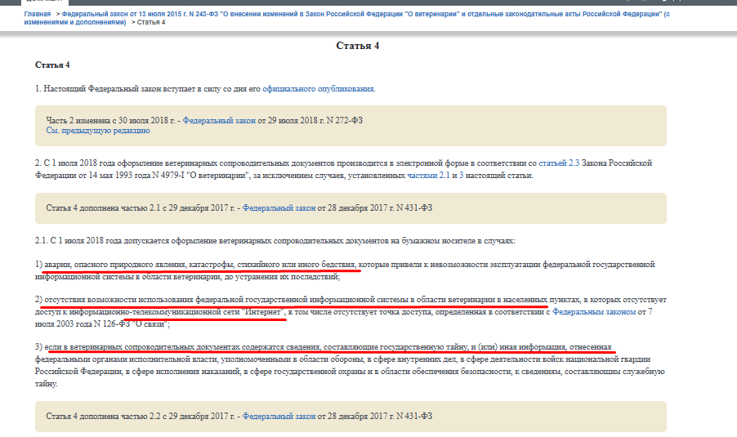This screenshot has height=437, width=737.
Task: Open the статьей 2.3 link
Action: pos(559,163)
